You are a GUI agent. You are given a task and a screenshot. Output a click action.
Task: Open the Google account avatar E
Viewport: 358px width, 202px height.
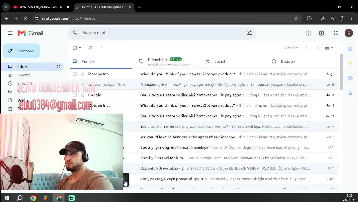[349, 33]
